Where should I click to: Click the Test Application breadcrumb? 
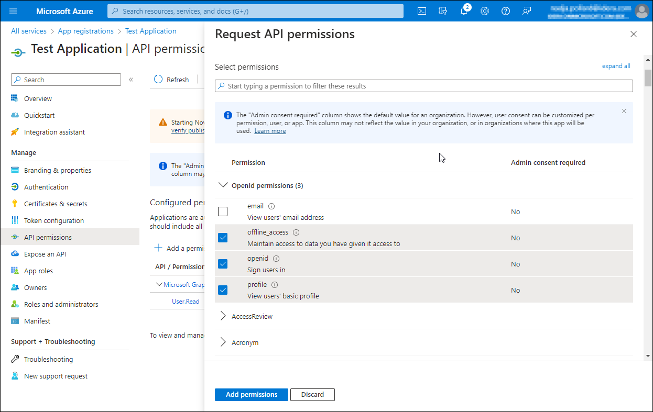151,31
